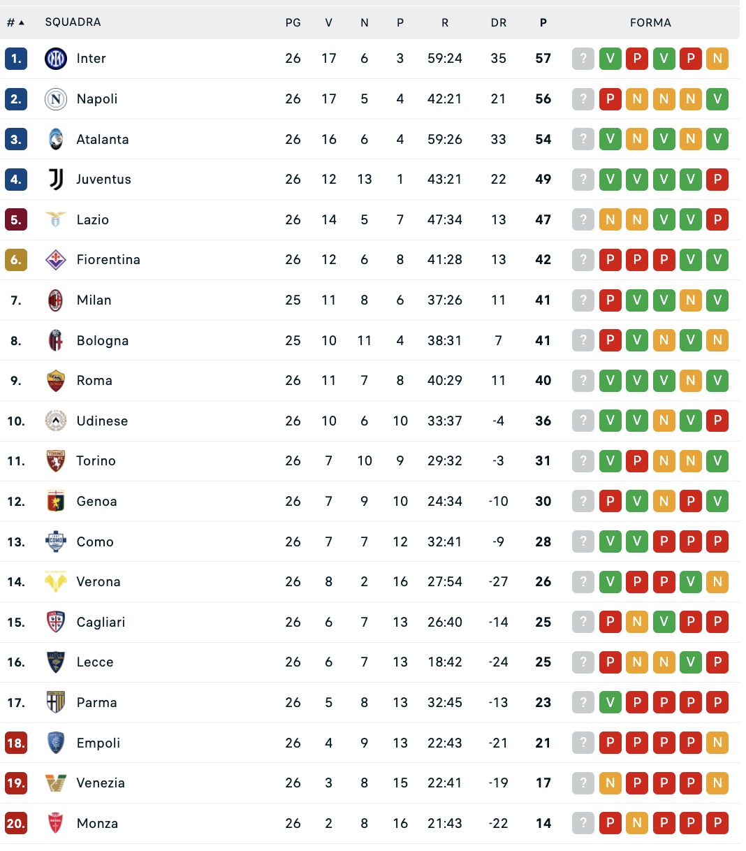The width and height of the screenshot is (746, 851).
Task: Sort standings by the DR column header
Action: tap(498, 22)
